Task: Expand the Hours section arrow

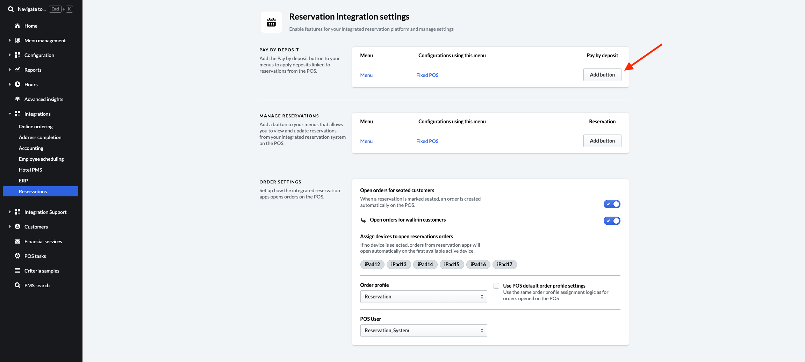Action: [10, 85]
